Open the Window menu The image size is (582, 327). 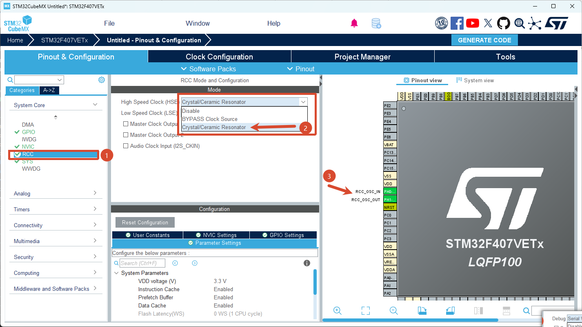pos(198,23)
